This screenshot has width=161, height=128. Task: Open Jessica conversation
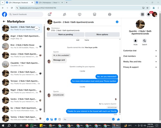coord(22,55)
